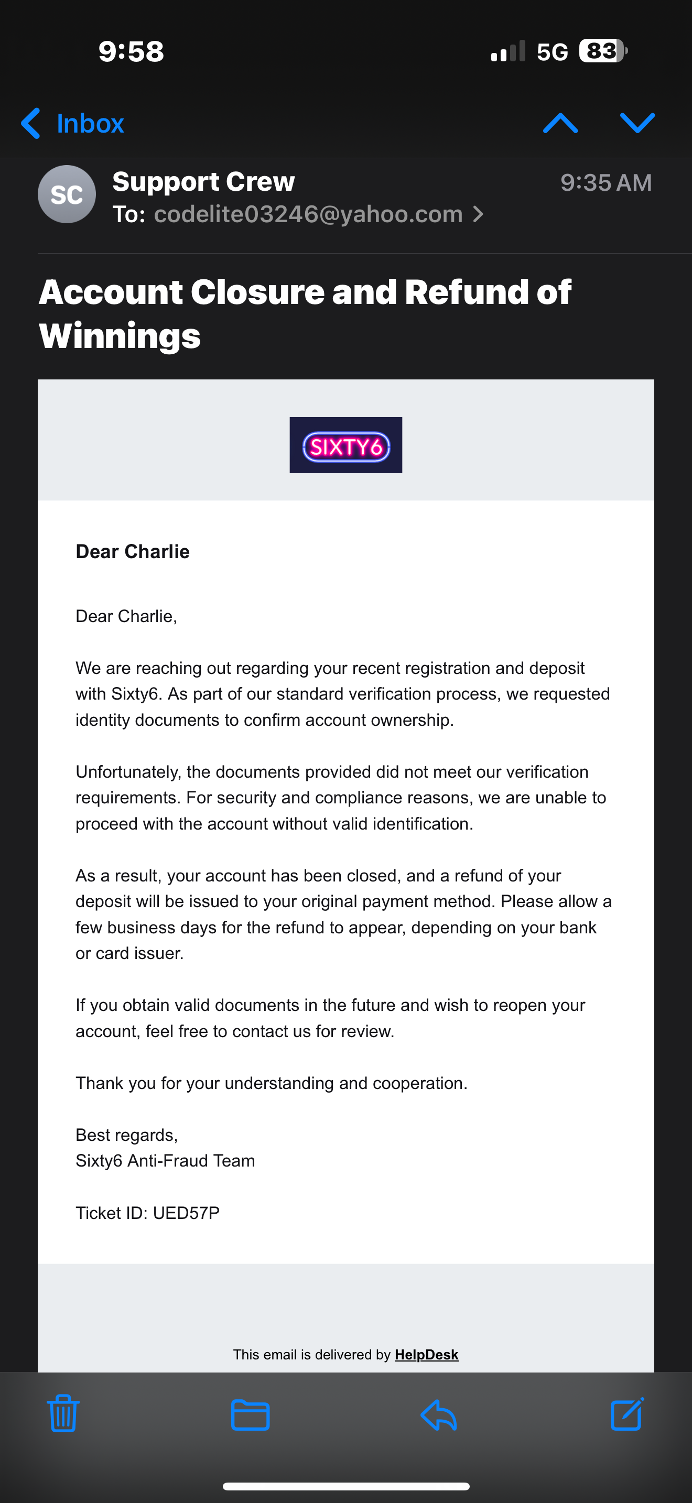This screenshot has height=1503, width=692.
Task: Tap the back chevron beside Inbox
Action: click(30, 123)
